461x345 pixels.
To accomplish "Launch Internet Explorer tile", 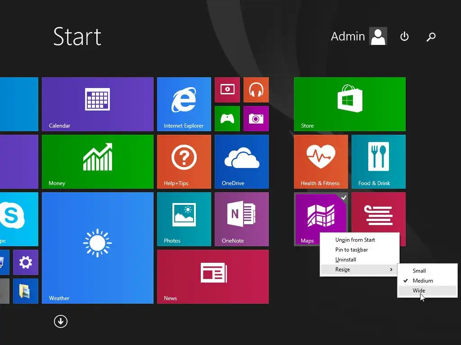I will pos(184,104).
